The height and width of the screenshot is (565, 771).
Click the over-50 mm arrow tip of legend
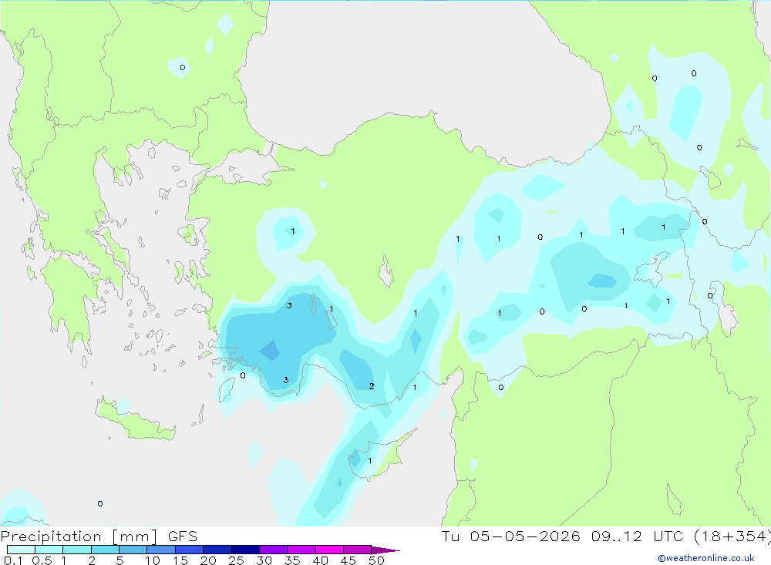(385, 550)
